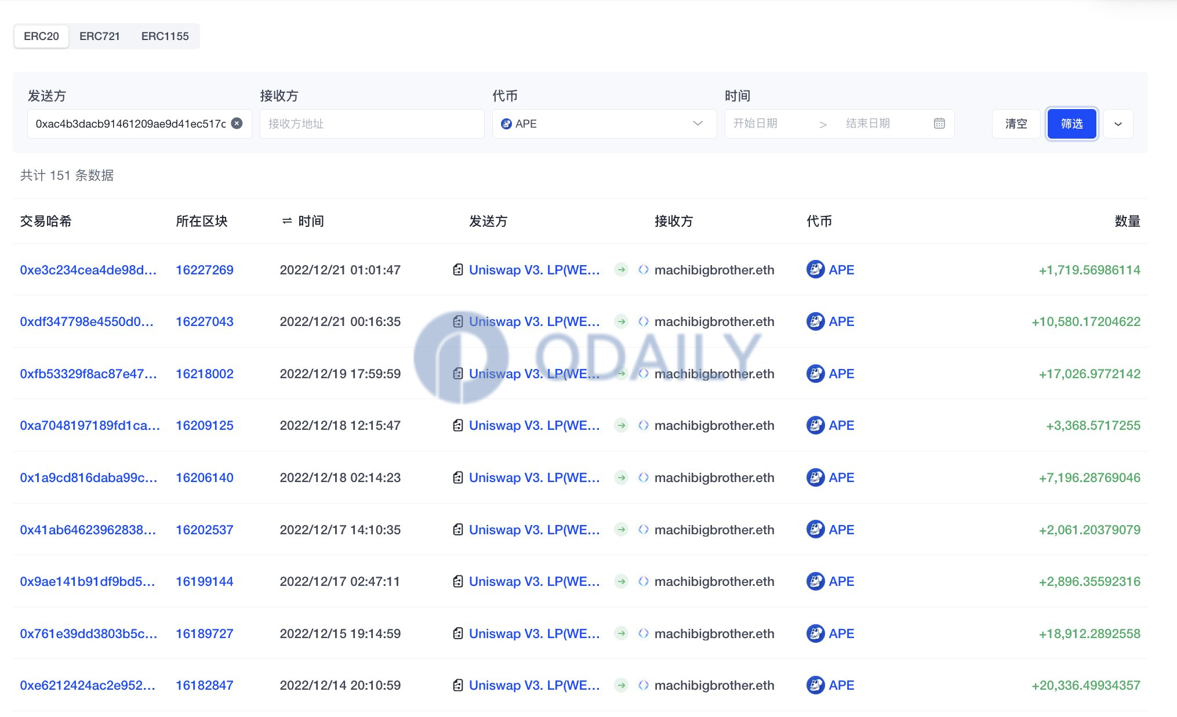Open block 16218002

tap(205, 374)
